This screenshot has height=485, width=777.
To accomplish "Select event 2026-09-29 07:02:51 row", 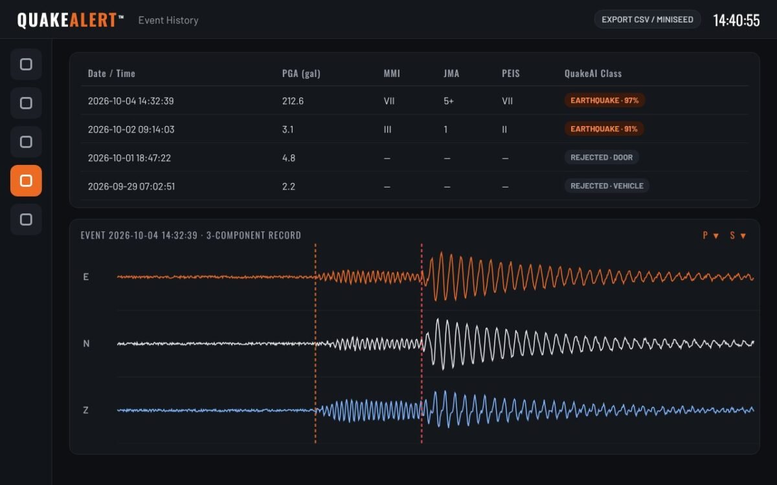I will pos(414,186).
